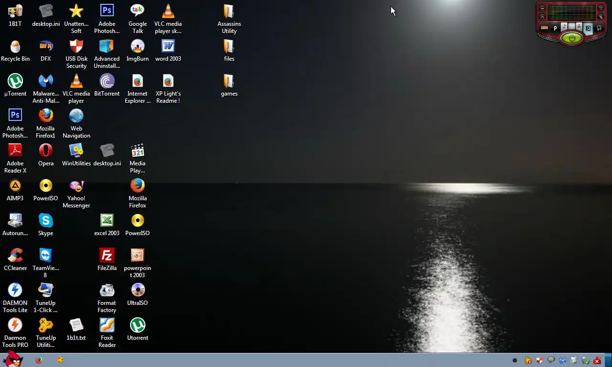This screenshot has height=367, width=612.
Task: Select single music note mode on DFX widget
Action: click(x=564, y=27)
